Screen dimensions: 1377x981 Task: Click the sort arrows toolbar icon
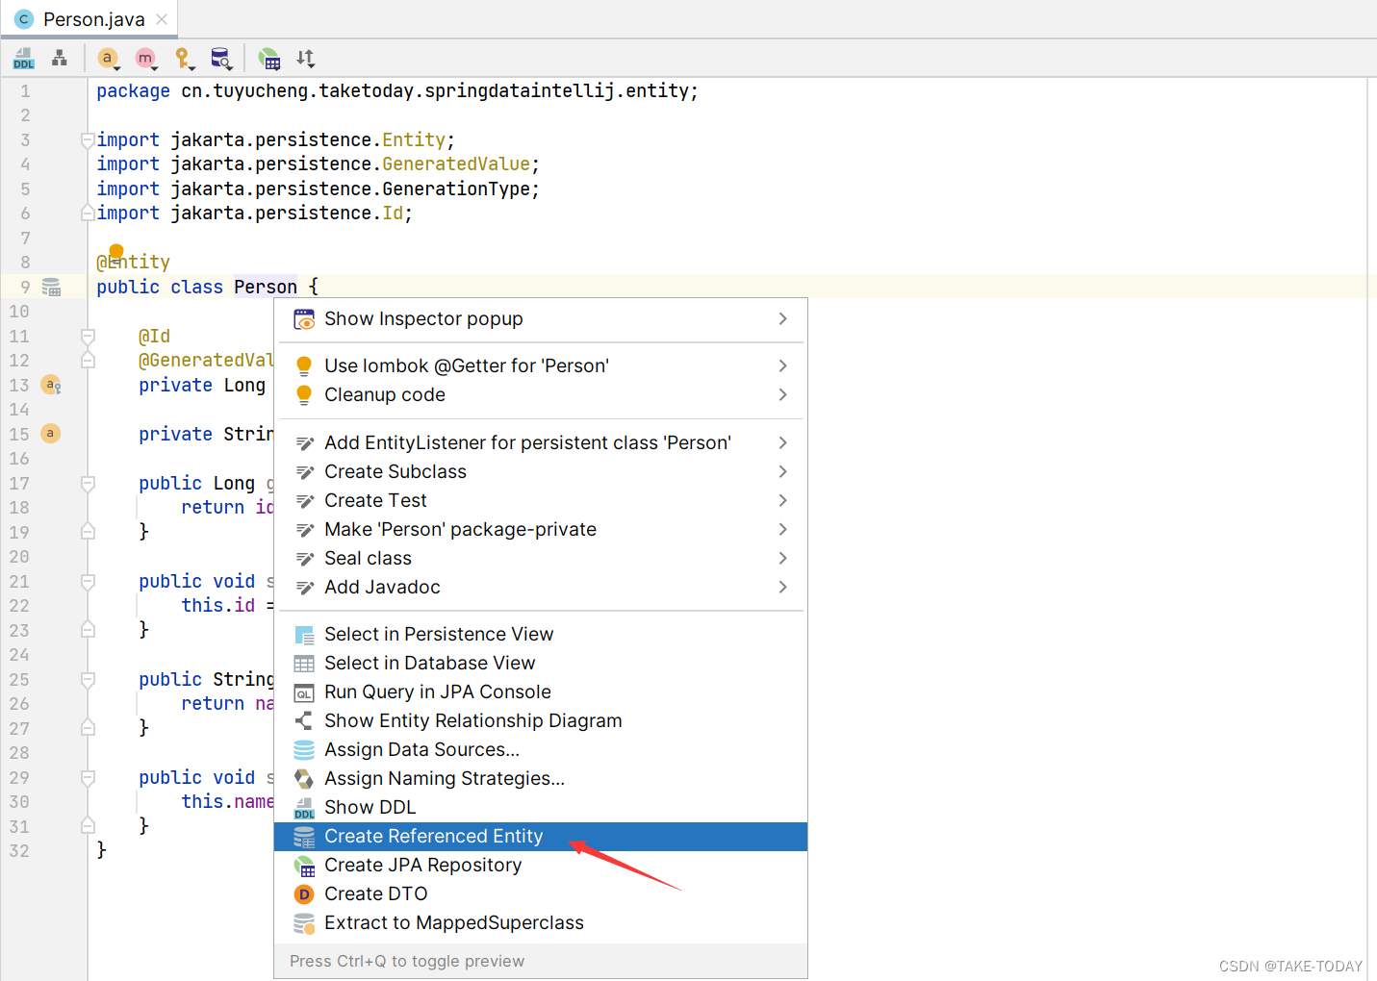click(x=306, y=59)
